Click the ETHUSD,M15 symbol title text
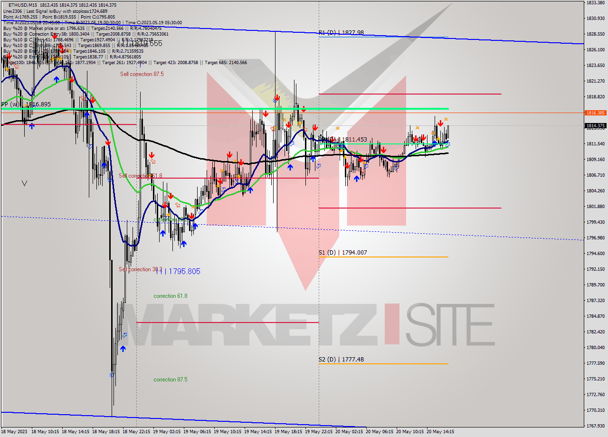 tap(23, 5)
